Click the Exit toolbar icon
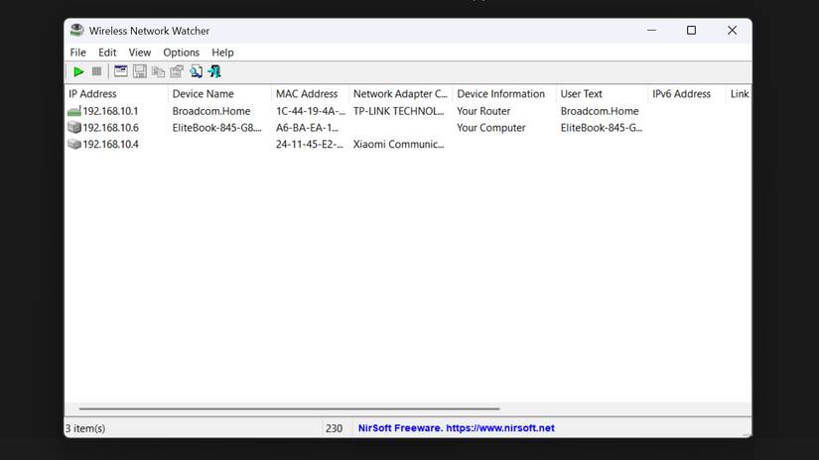 tap(214, 71)
